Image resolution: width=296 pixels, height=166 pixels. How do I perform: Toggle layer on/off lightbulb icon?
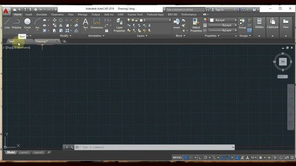pyautogui.click(x=129, y=20)
